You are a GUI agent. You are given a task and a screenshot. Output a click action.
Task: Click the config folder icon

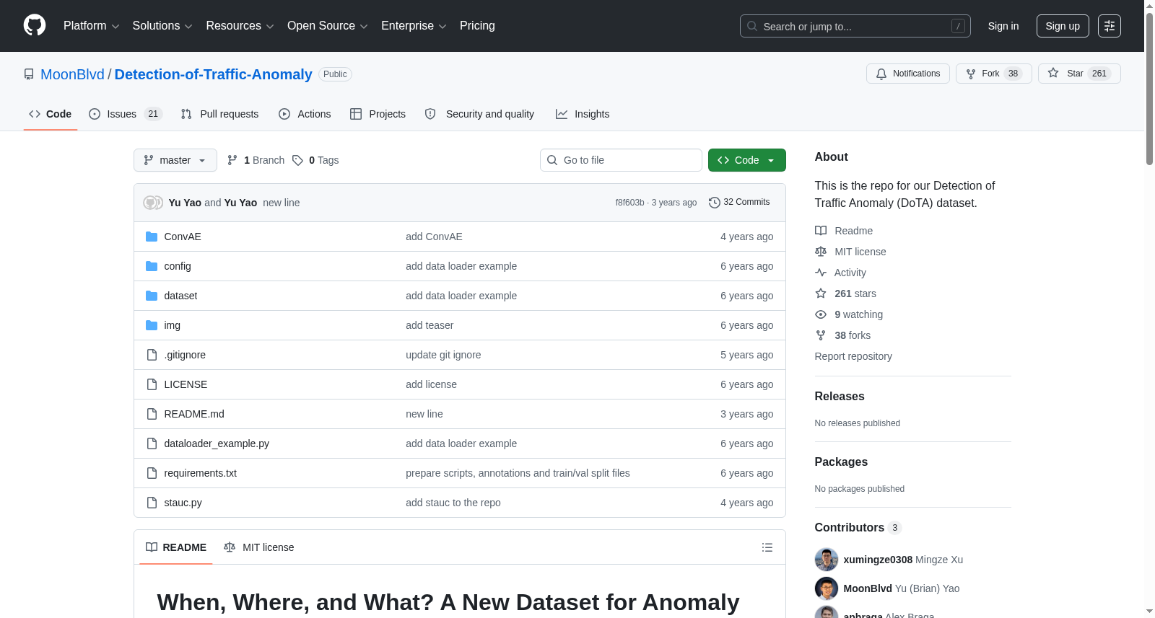(x=152, y=266)
